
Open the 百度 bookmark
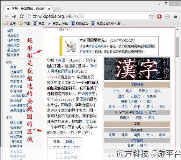[39, 23]
